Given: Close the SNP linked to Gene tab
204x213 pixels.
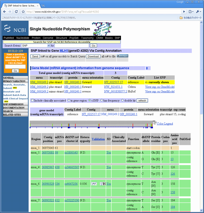Looking at the screenshot, I should click(x=38, y=6).
